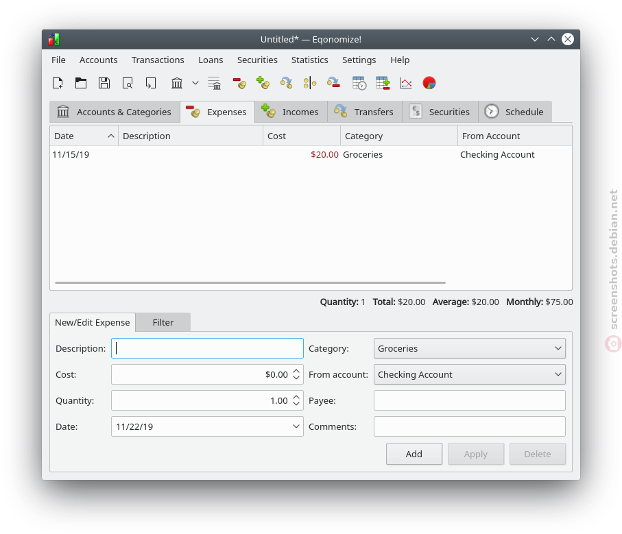Open the File menu
The height and width of the screenshot is (534, 622).
tap(58, 60)
